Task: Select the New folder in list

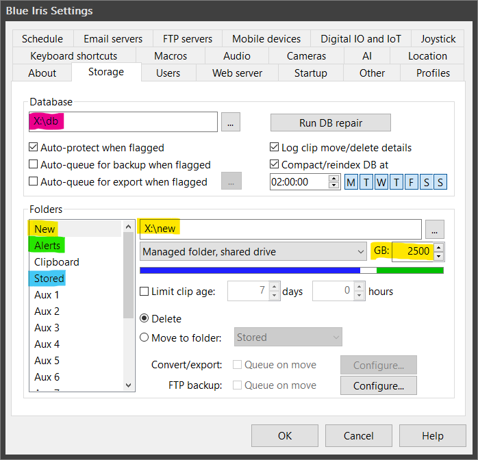Action: tap(76, 229)
